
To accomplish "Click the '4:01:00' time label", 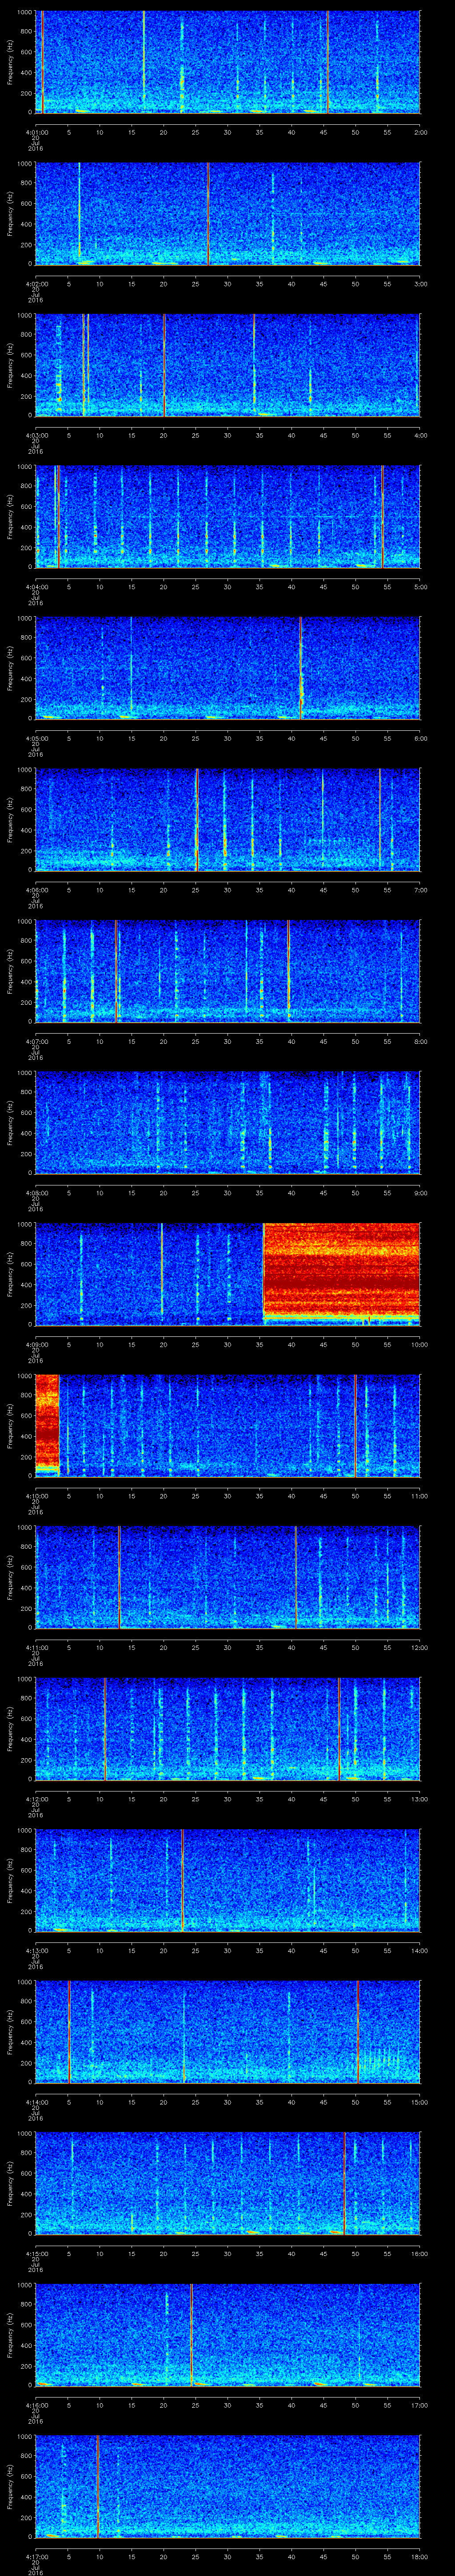I will tap(36, 132).
